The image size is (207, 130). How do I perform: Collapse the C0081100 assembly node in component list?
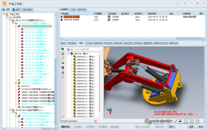pyautogui.click(x=68, y=54)
